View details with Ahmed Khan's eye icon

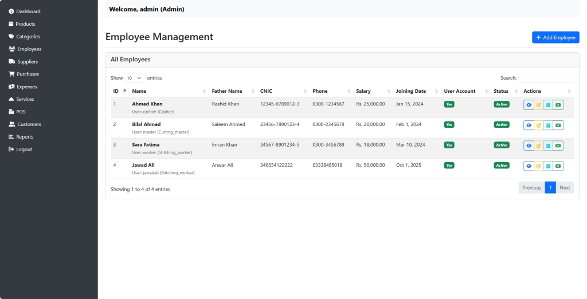coord(529,105)
